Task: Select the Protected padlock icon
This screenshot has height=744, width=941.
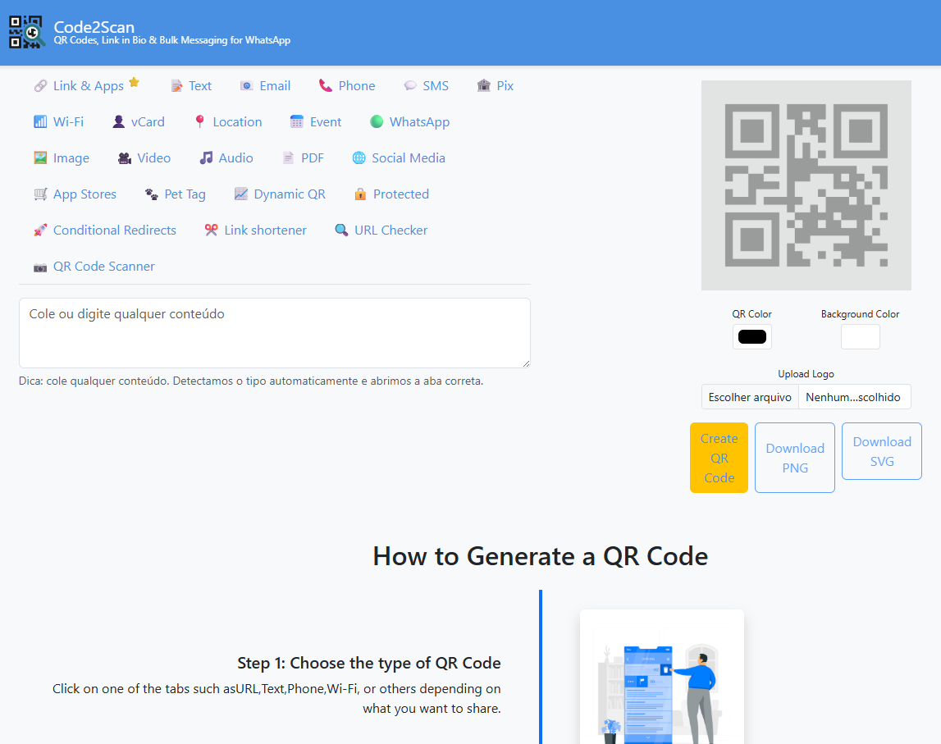Action: (361, 194)
